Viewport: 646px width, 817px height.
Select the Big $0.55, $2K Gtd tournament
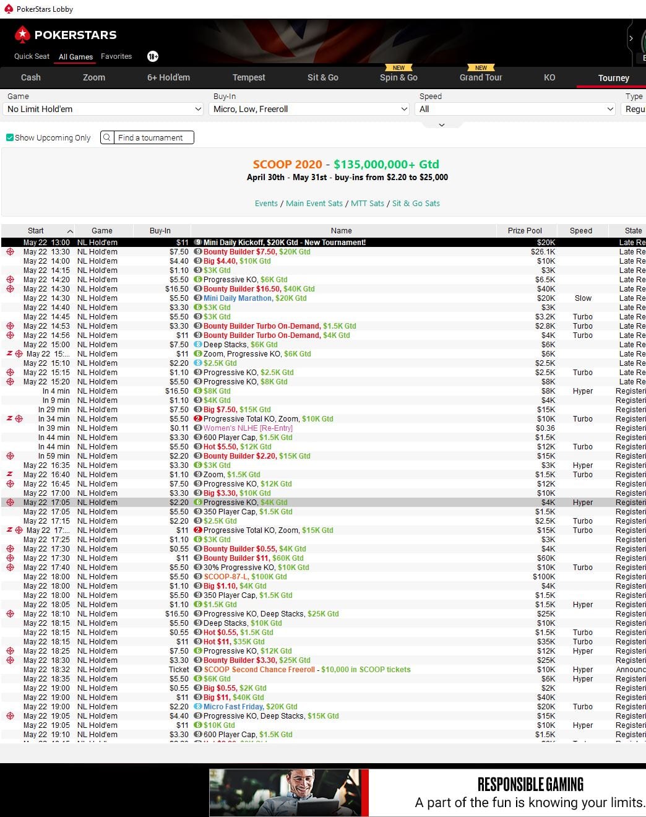coord(323,688)
